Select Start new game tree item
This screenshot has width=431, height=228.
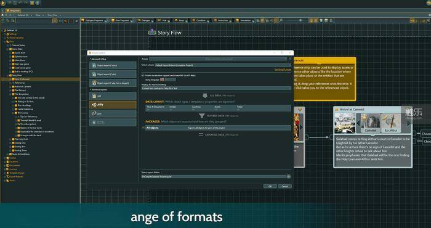tap(22, 64)
